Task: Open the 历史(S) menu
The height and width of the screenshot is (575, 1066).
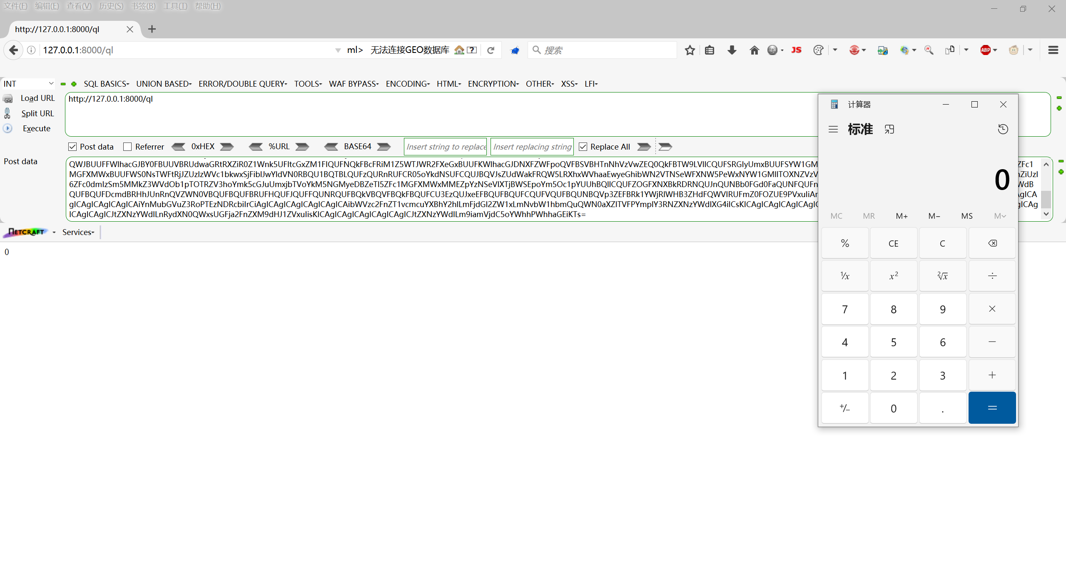Action: pos(111,6)
